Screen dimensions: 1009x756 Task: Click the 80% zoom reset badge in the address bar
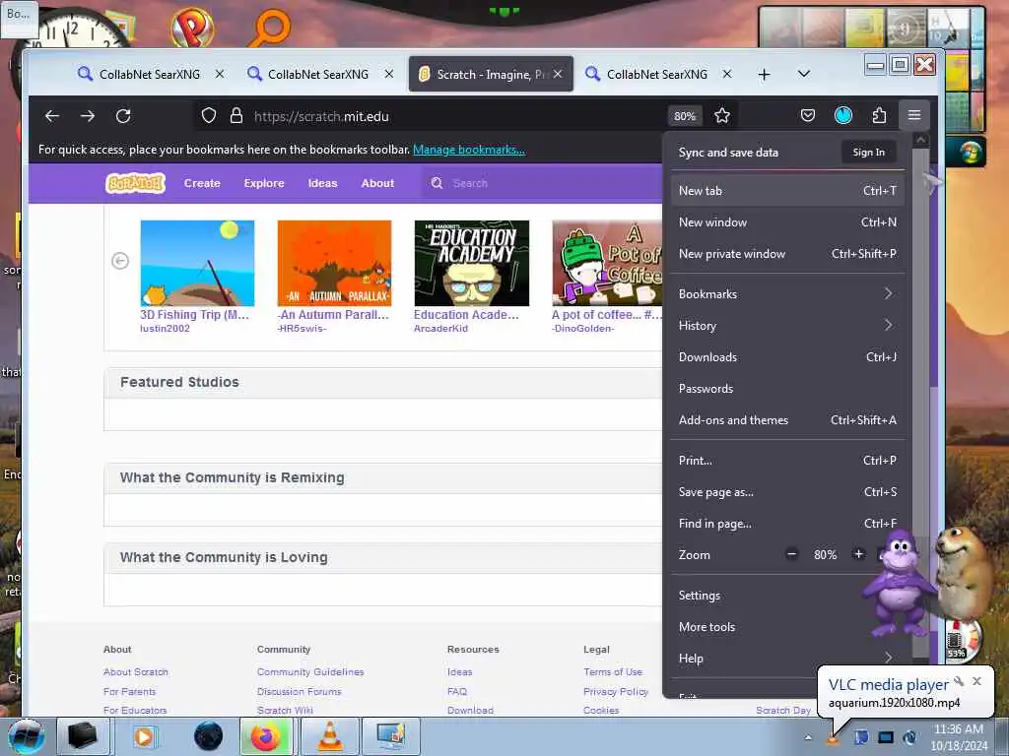coord(685,116)
